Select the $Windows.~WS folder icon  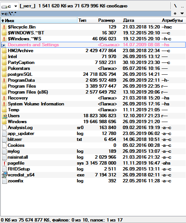4,39
